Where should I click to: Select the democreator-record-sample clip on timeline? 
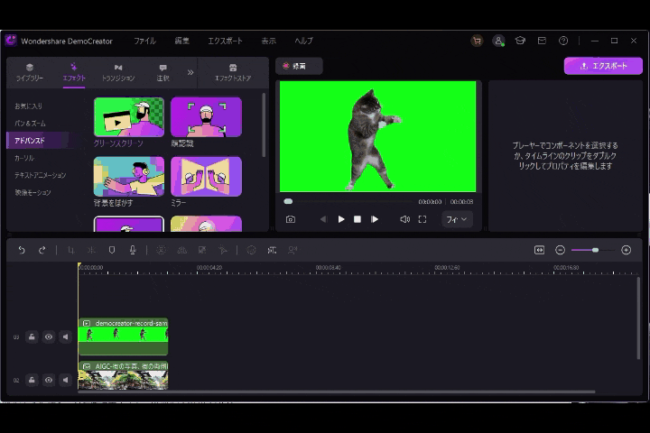(123, 336)
